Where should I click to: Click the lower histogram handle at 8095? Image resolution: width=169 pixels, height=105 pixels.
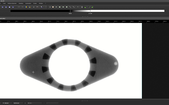70,11
